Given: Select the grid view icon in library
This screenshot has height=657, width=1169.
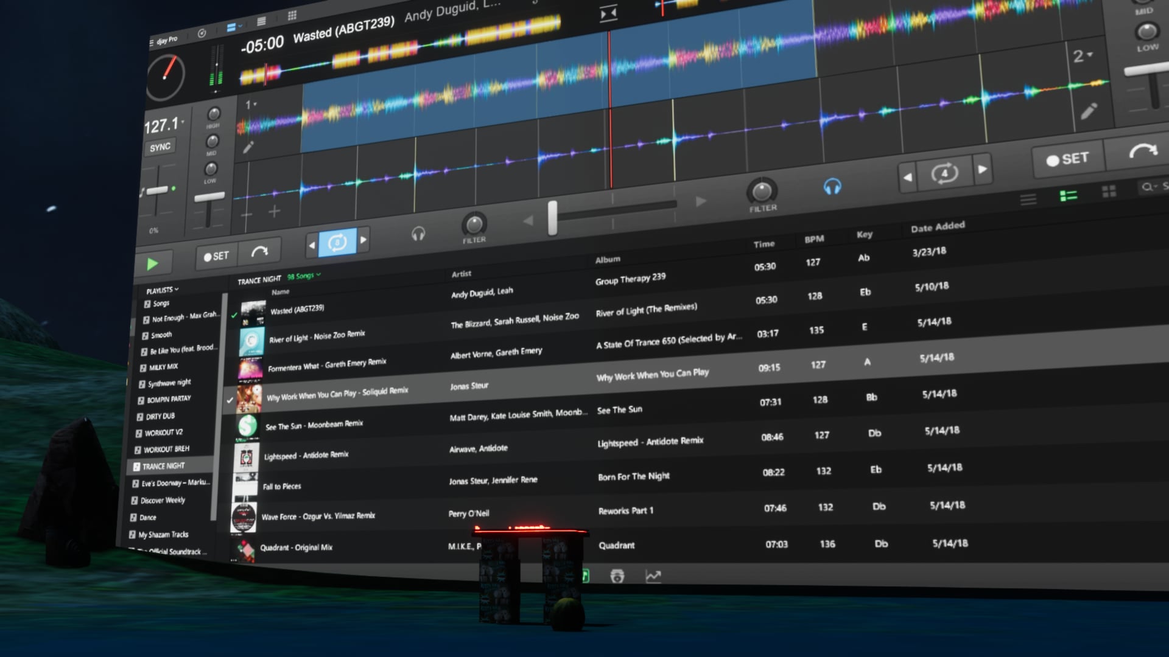Looking at the screenshot, I should point(1109,192).
